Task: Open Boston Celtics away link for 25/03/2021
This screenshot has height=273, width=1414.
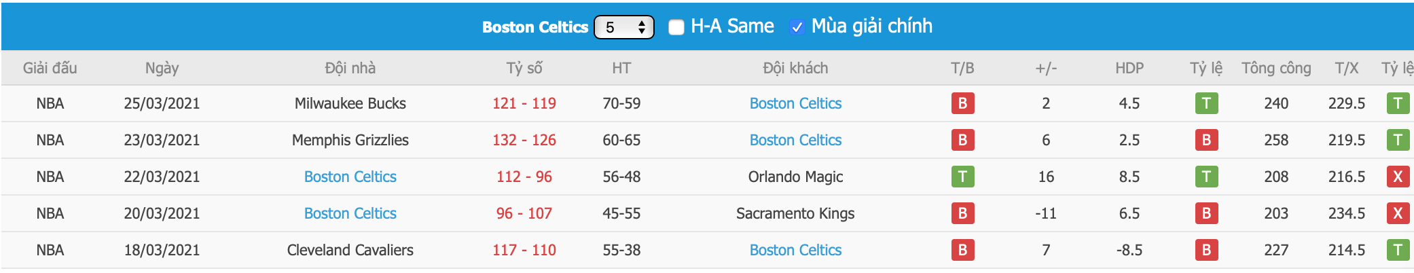Action: pyautogui.click(x=795, y=103)
